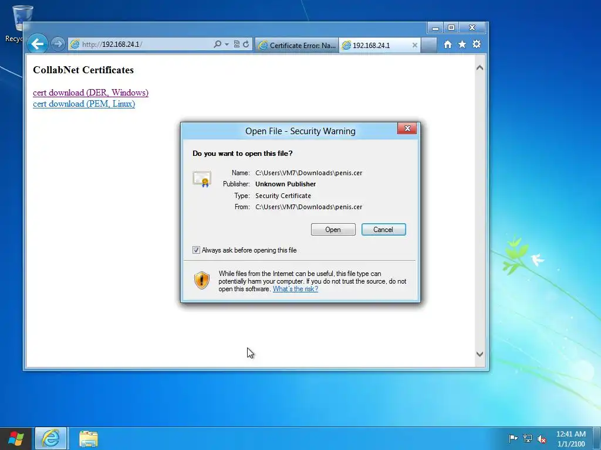Click the forward navigation arrow
The height and width of the screenshot is (450, 601).
point(58,44)
